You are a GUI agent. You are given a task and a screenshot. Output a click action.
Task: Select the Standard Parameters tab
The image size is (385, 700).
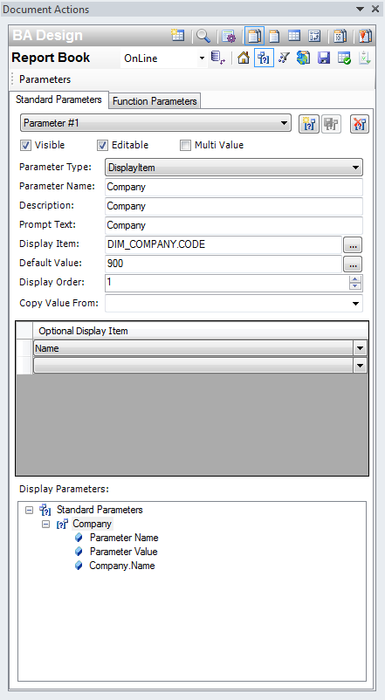[x=58, y=100]
